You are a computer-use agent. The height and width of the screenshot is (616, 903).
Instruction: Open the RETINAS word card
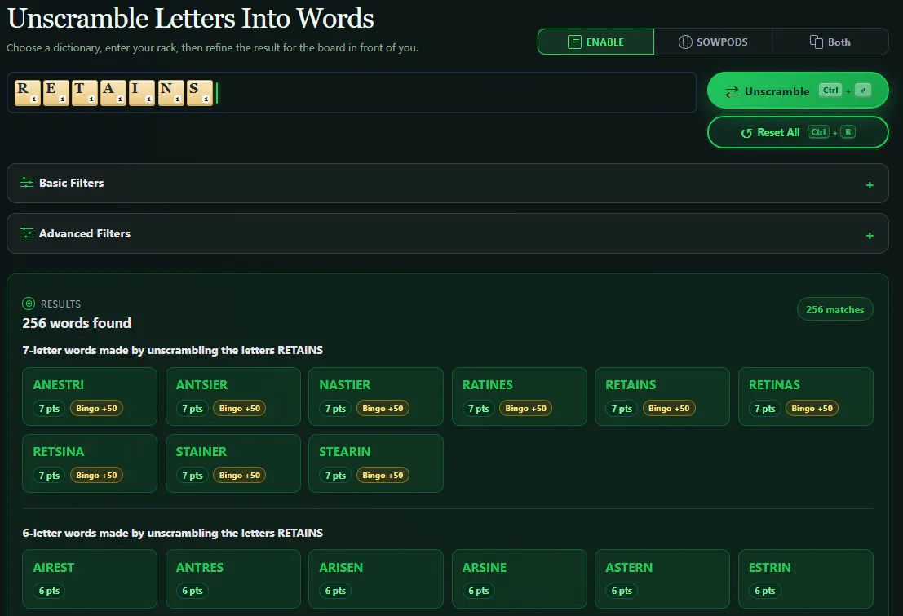pos(806,397)
